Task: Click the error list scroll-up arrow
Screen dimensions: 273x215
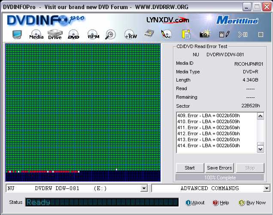Action: pos(261,116)
